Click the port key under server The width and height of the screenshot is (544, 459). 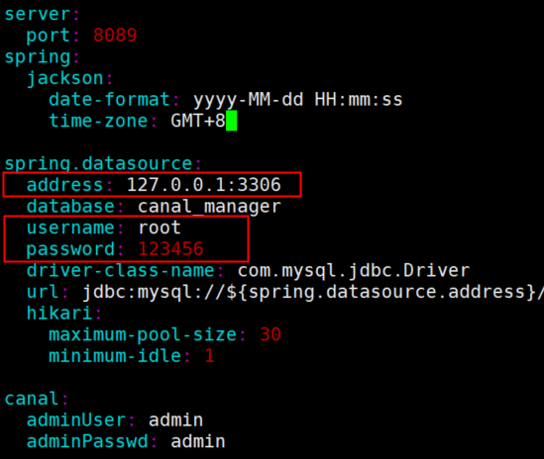pyautogui.click(x=49, y=36)
